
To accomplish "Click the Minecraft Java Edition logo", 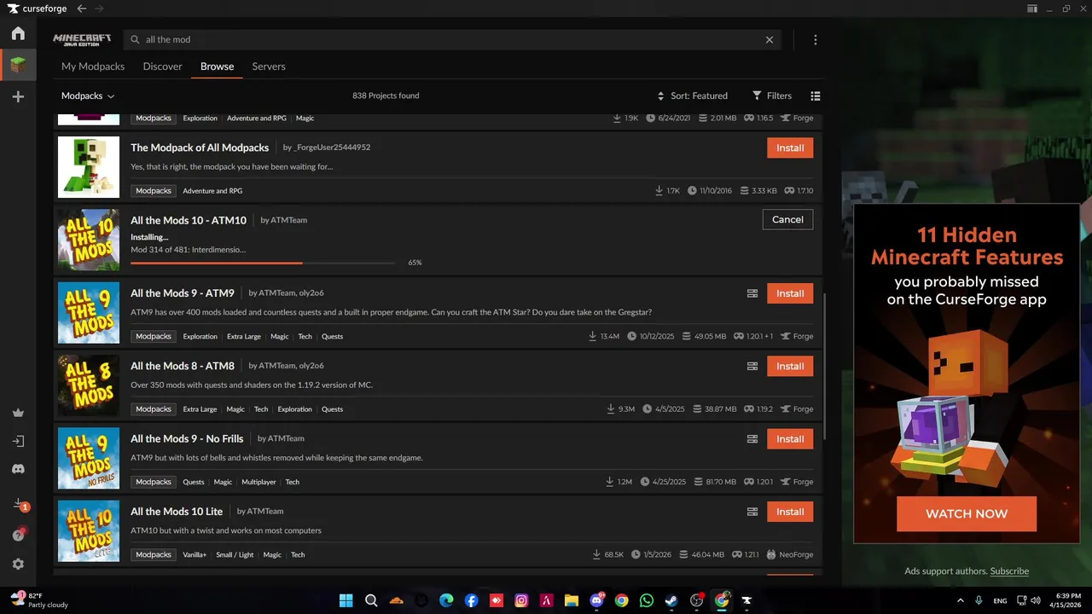I will point(82,39).
